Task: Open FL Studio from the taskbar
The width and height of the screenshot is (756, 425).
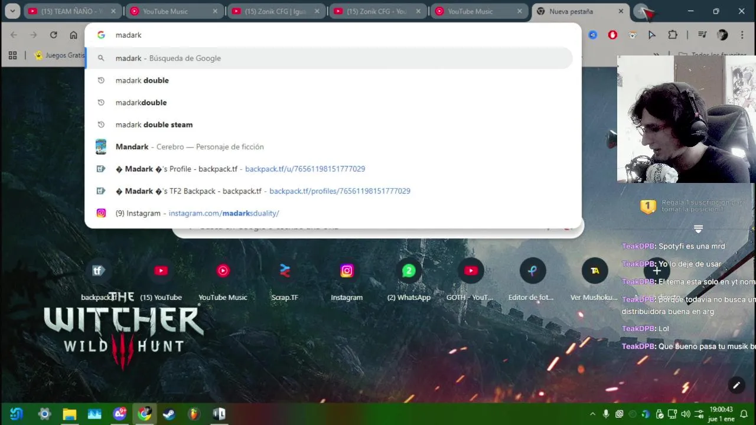Action: pos(194,414)
